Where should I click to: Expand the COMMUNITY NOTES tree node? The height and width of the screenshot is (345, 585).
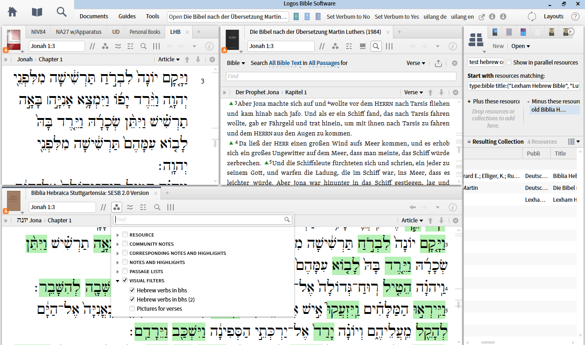click(118, 244)
